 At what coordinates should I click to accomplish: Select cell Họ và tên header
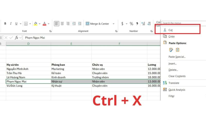pyautogui.click(x=29, y=65)
